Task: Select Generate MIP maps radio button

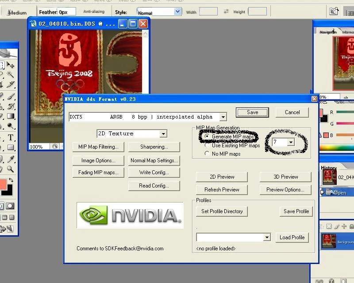Action: [207, 136]
